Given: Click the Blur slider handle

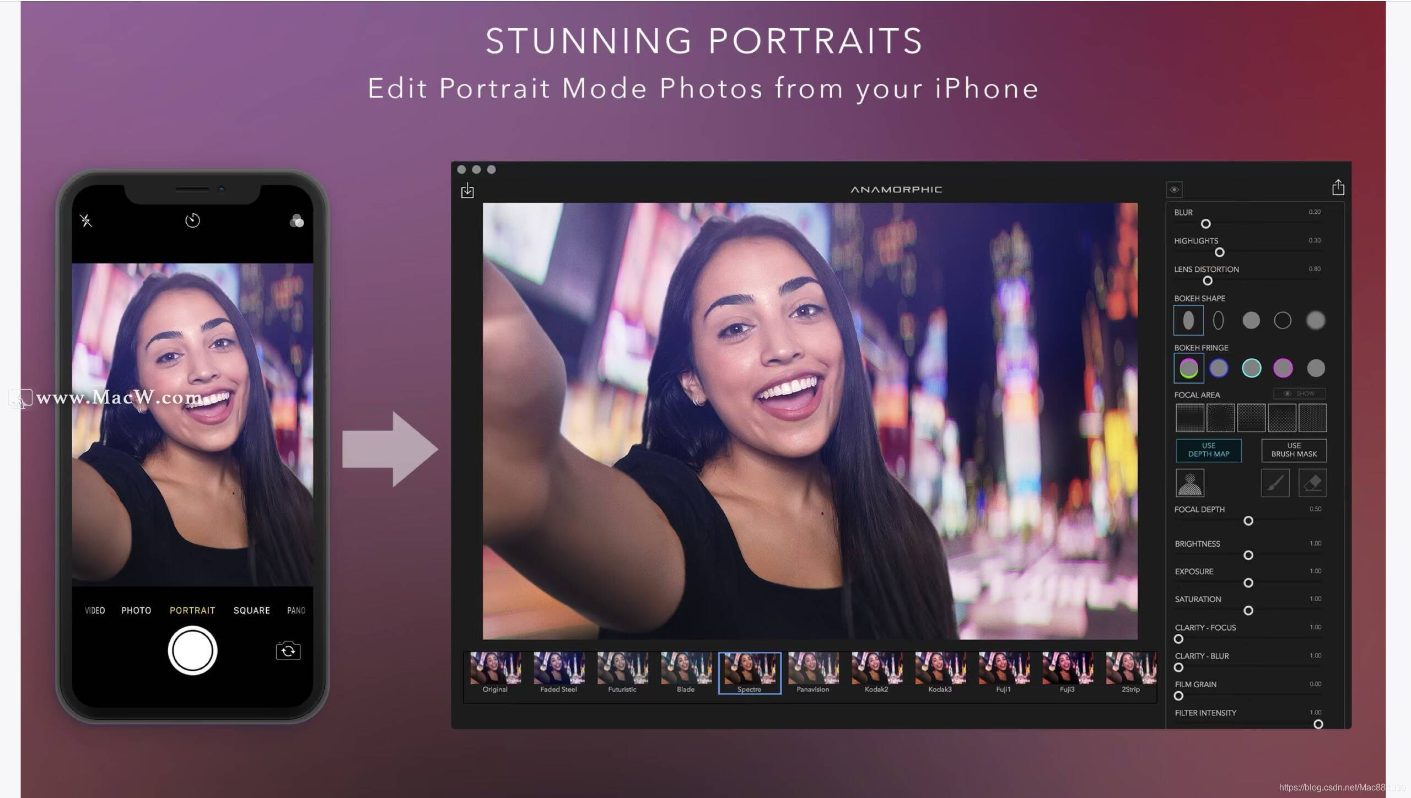Looking at the screenshot, I should (1206, 224).
